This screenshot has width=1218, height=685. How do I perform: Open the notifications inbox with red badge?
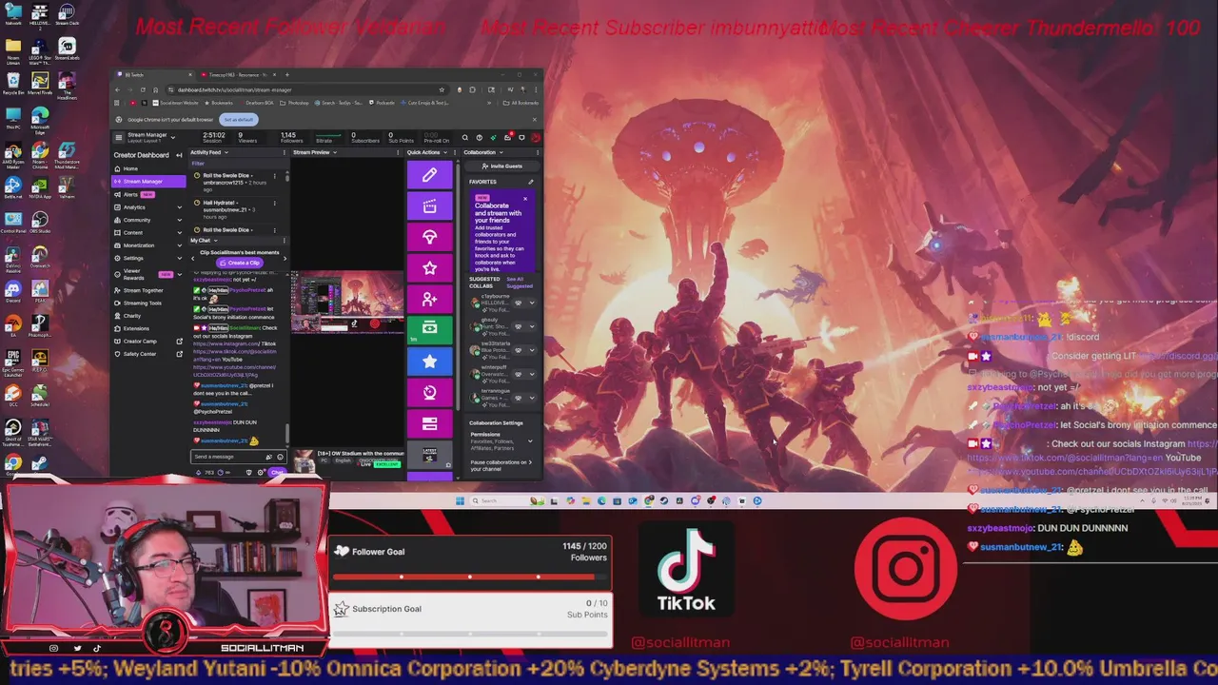coord(507,138)
